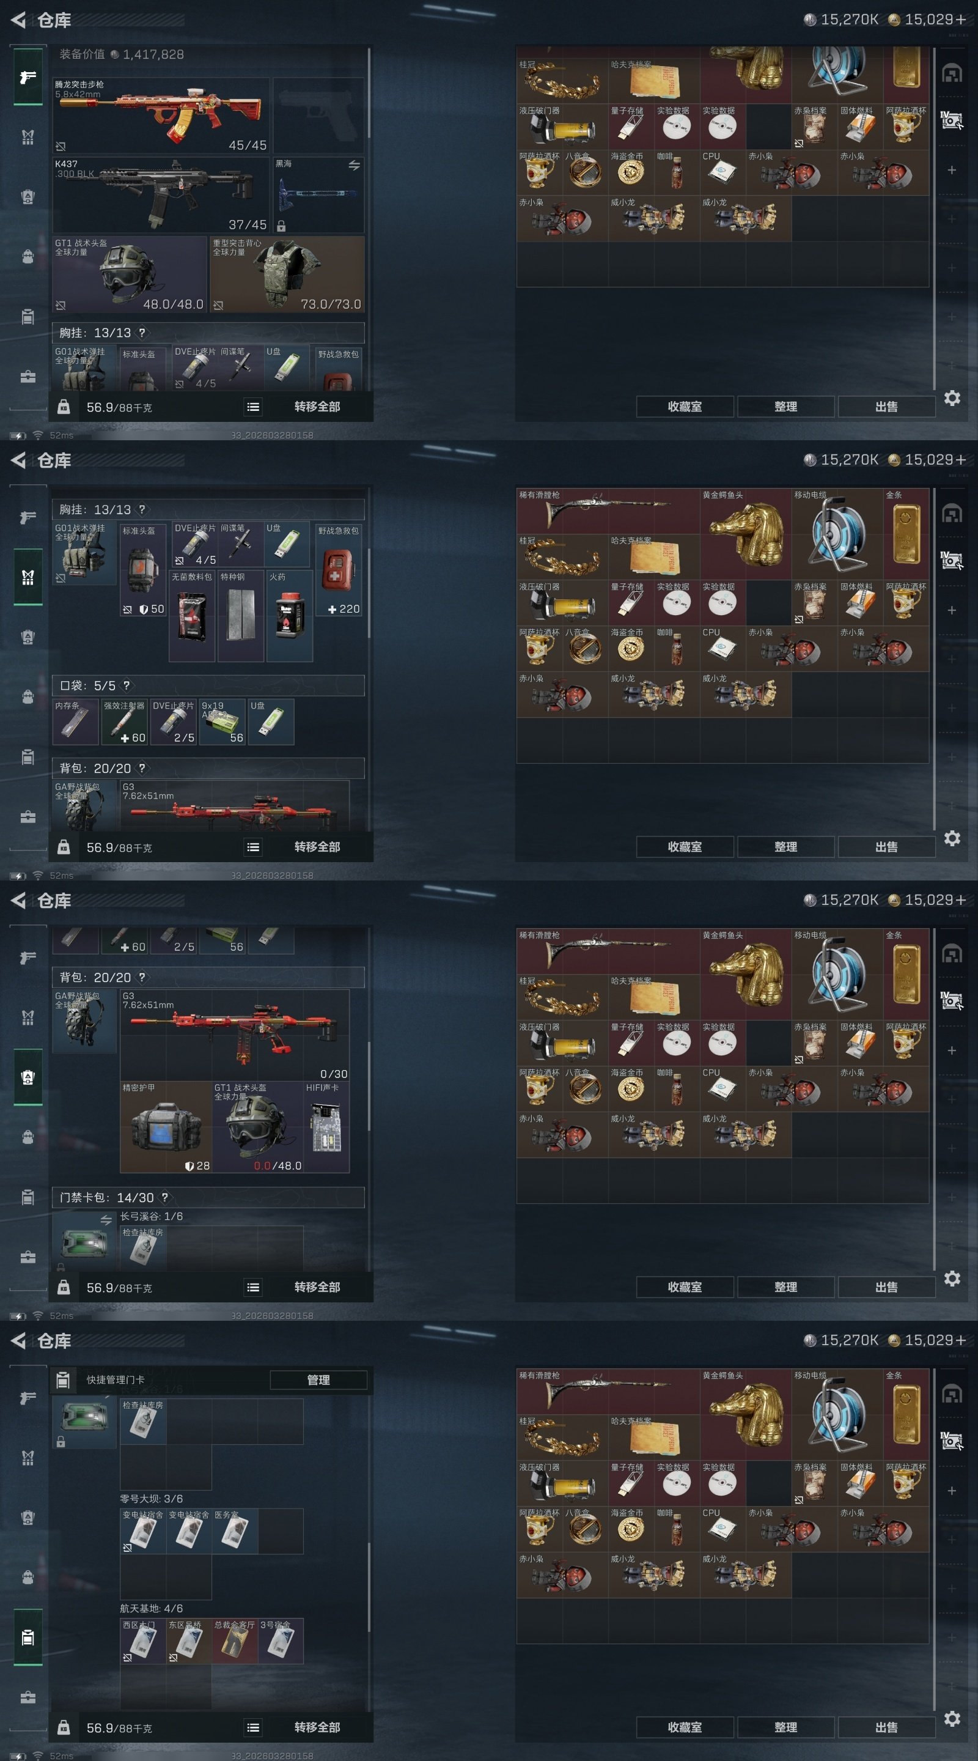The height and width of the screenshot is (1761, 978).
Task: Select the 重型突击背心 armor vest
Action: click(287, 275)
